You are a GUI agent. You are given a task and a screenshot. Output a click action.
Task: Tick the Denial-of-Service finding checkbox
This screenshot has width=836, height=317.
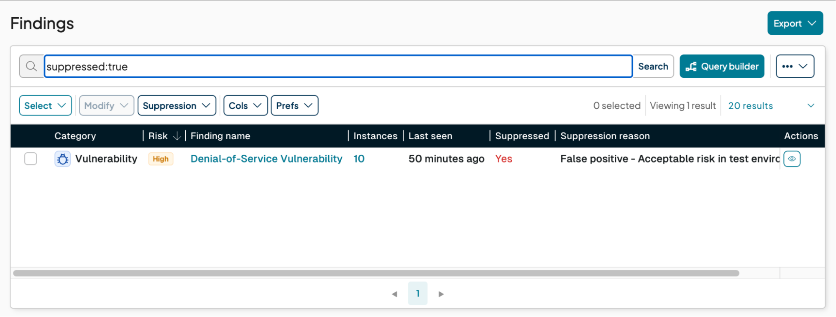[31, 159]
